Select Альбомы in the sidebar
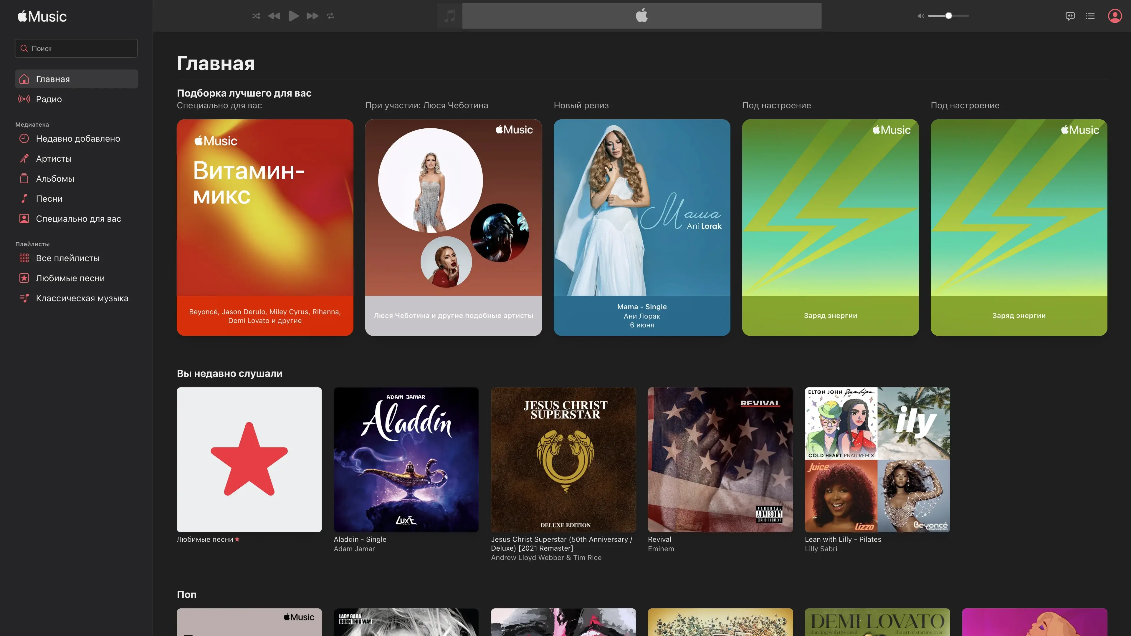 point(55,179)
